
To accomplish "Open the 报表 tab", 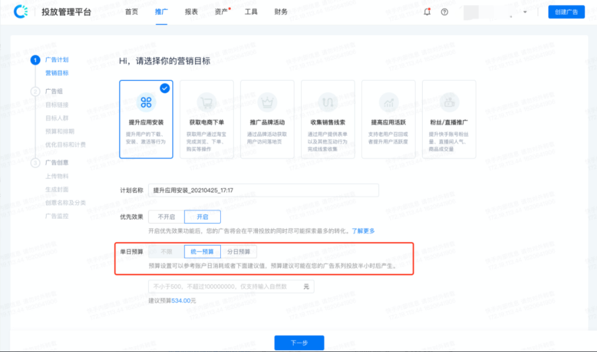I will [x=191, y=12].
